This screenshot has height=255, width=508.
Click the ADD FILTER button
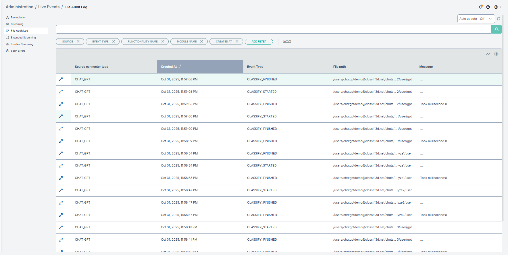click(259, 42)
